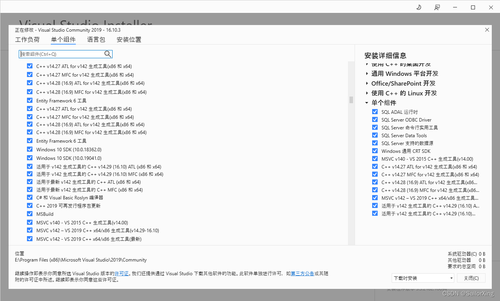Open the 安装位置 tab

coord(129,39)
